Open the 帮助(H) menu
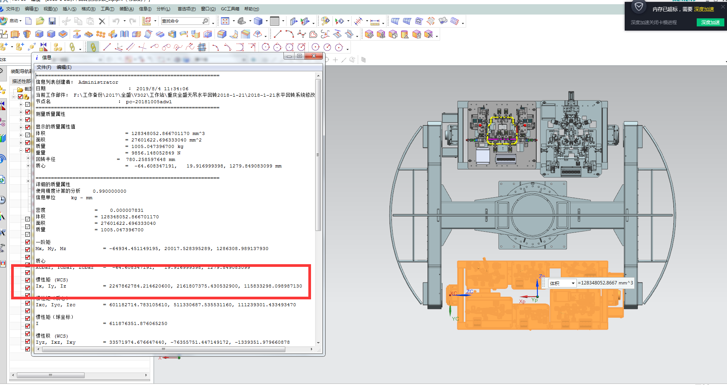 [x=252, y=9]
